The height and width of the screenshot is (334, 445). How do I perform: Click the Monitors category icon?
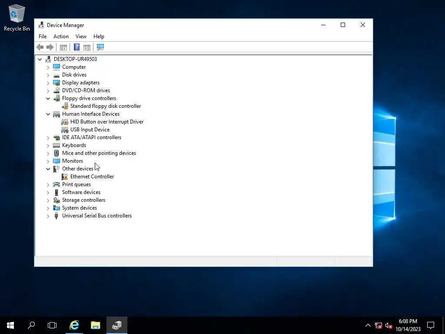[56, 161]
